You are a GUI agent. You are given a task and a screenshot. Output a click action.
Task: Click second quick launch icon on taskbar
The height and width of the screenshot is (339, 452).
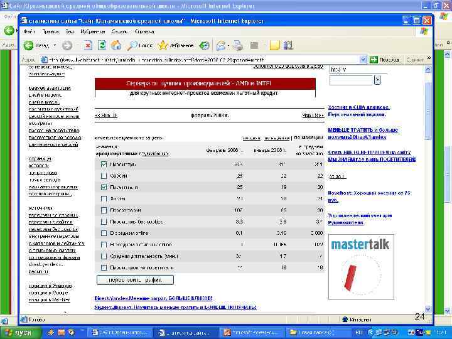click(x=62, y=332)
